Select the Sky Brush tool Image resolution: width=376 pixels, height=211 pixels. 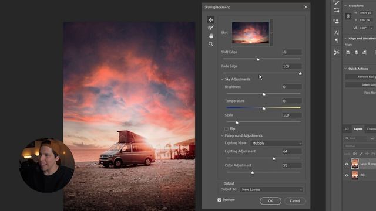(211, 28)
